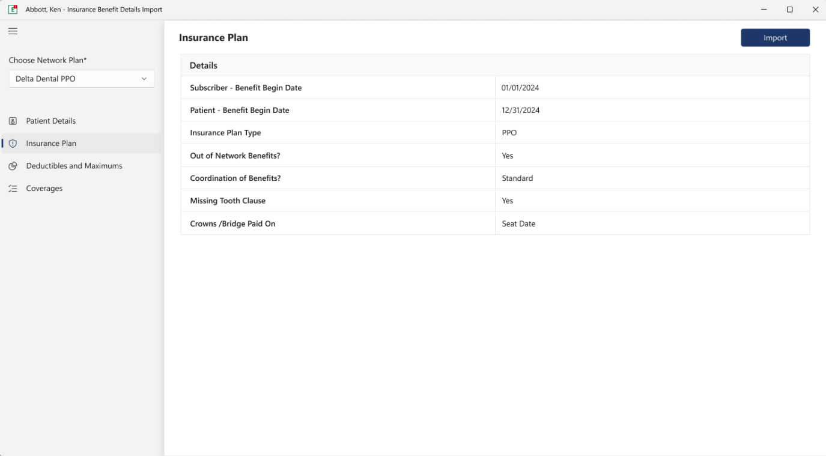Open the hamburger navigation menu
This screenshot has width=826, height=456.
tap(13, 31)
